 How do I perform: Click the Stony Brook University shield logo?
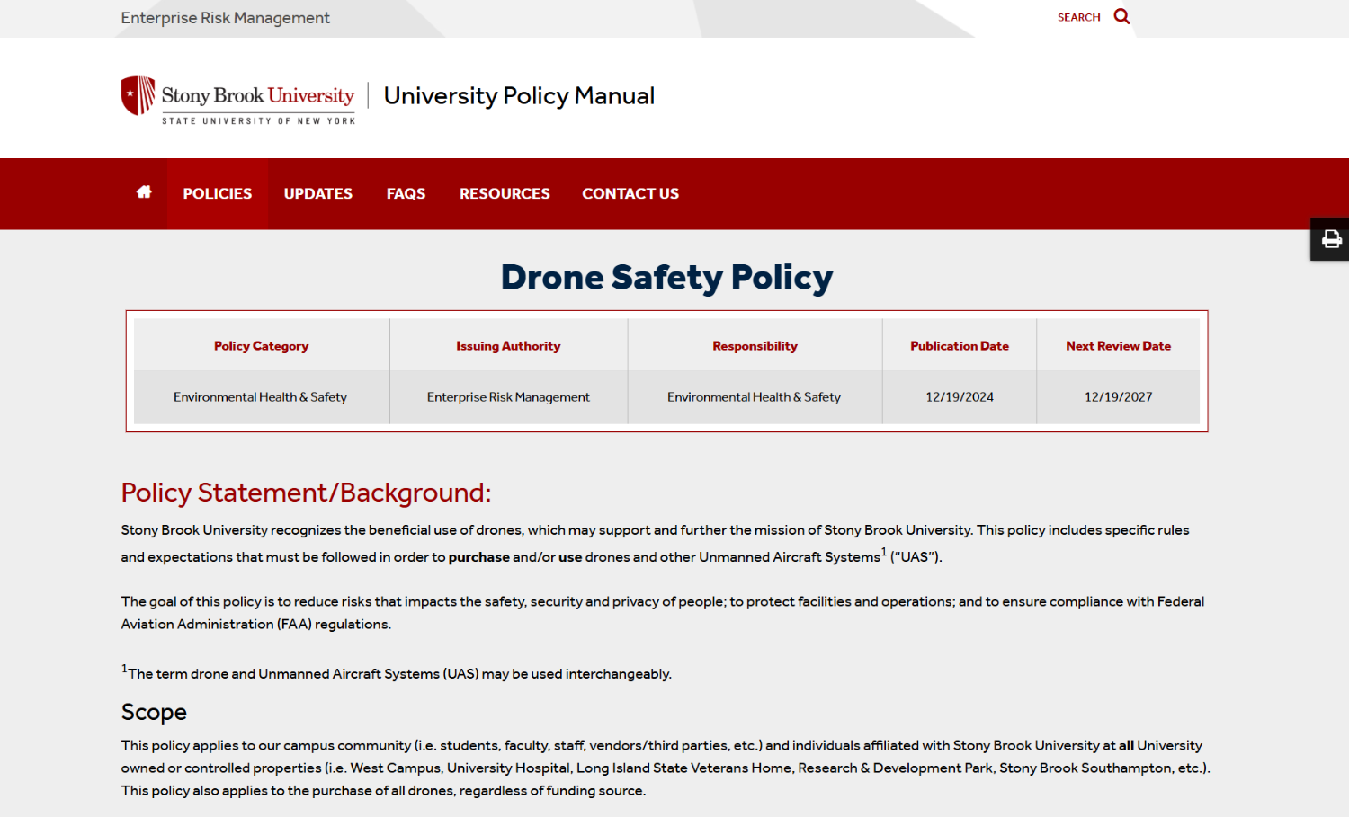137,95
